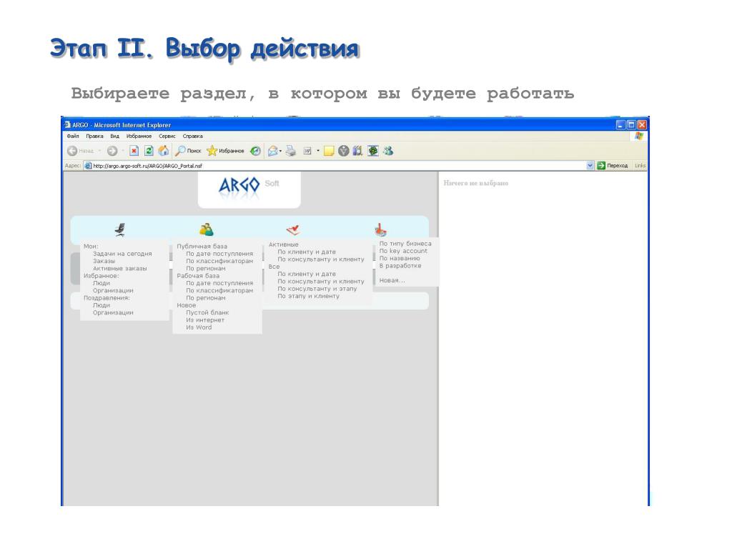
Task: Open По классификаторам under Рабочая база
Action: pos(219,290)
